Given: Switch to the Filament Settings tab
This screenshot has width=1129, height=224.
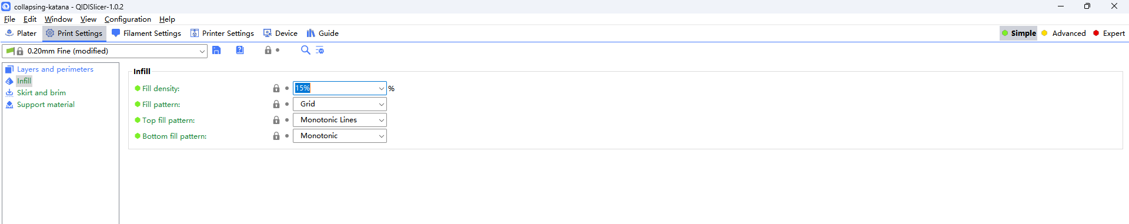Looking at the screenshot, I should (146, 34).
